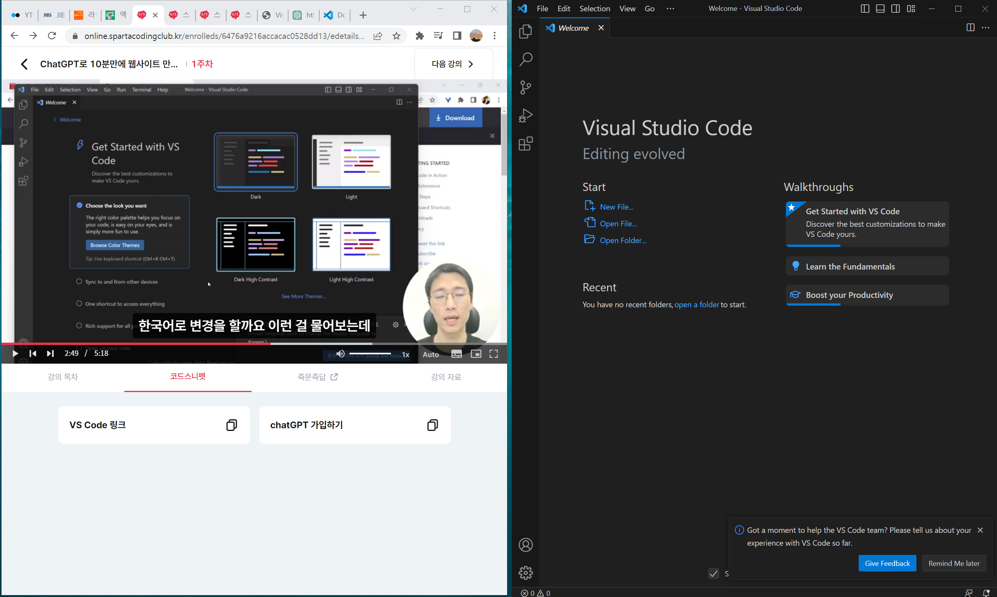
Task: Open Chrome tab search dropdown arrow
Action: [413, 9]
